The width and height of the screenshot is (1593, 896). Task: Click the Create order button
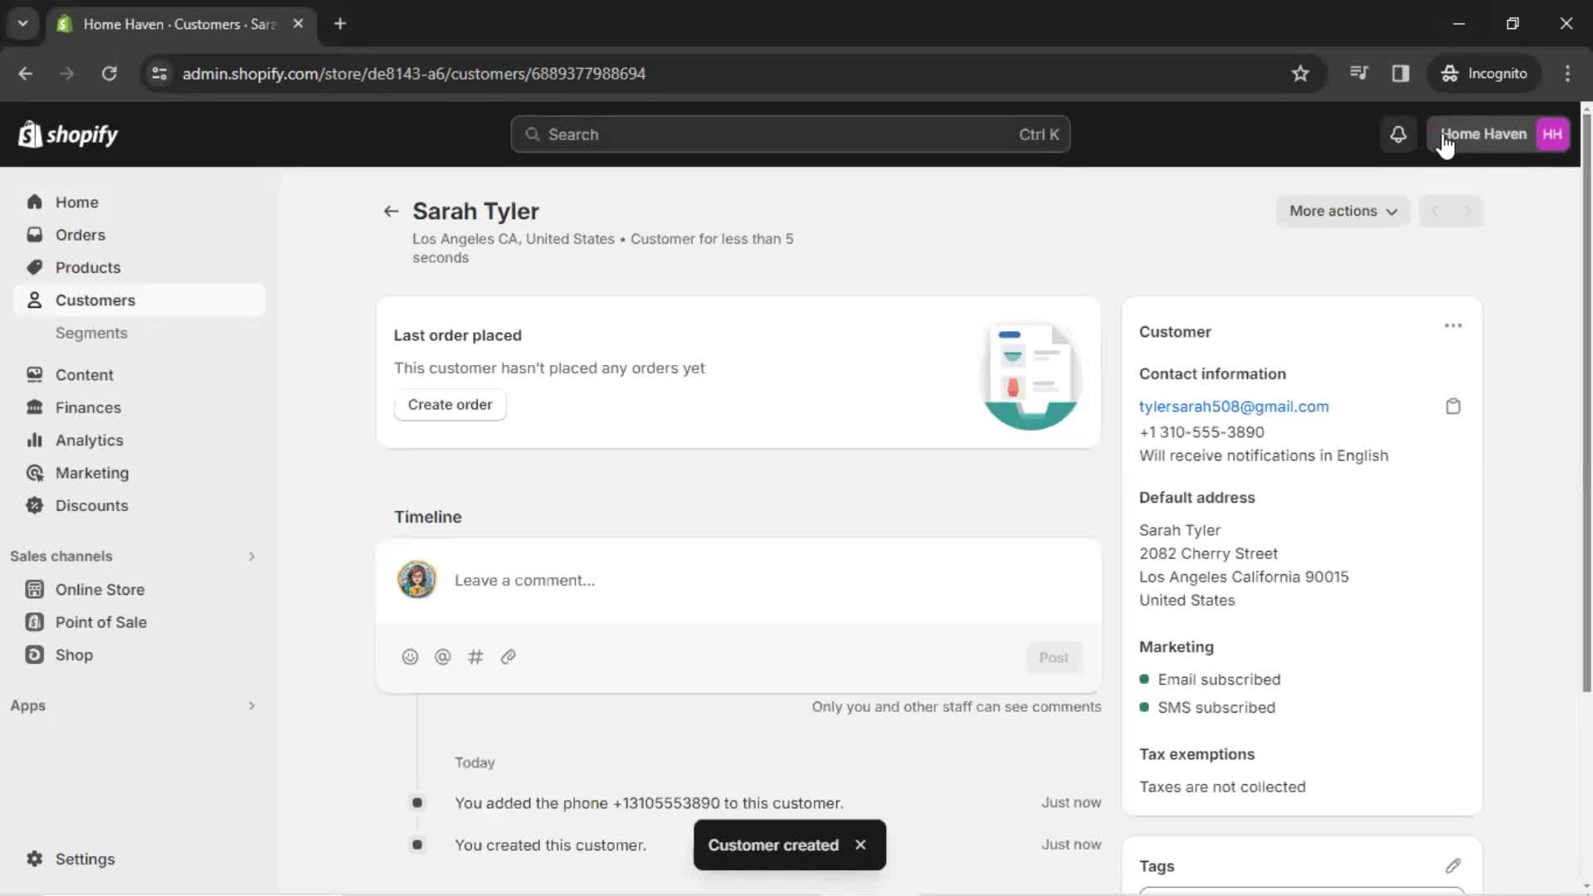(450, 404)
